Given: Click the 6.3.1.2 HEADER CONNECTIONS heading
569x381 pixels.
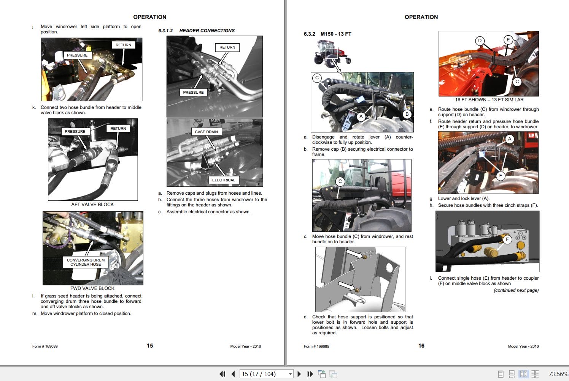Looking at the screenshot, I should coord(196,31).
